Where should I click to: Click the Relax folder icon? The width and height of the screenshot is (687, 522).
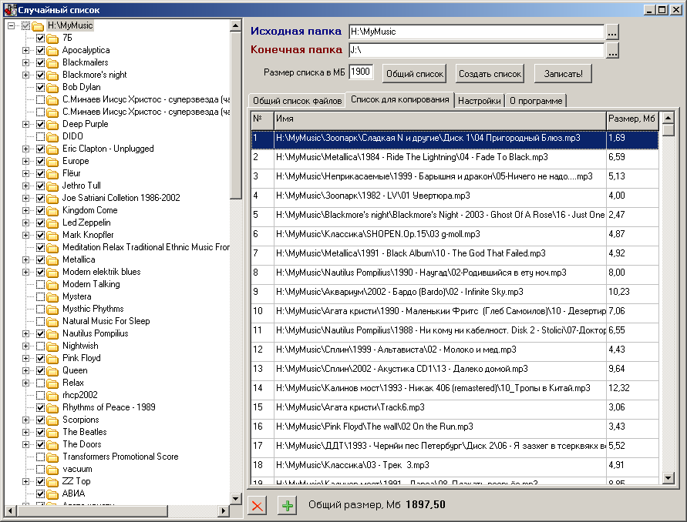point(52,383)
